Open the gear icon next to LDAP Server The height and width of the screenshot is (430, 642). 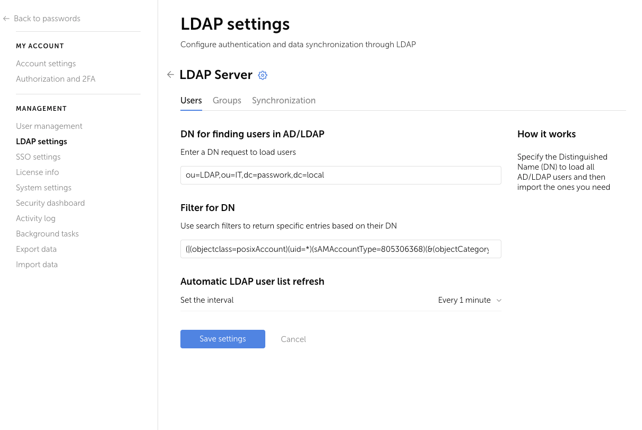(x=263, y=75)
